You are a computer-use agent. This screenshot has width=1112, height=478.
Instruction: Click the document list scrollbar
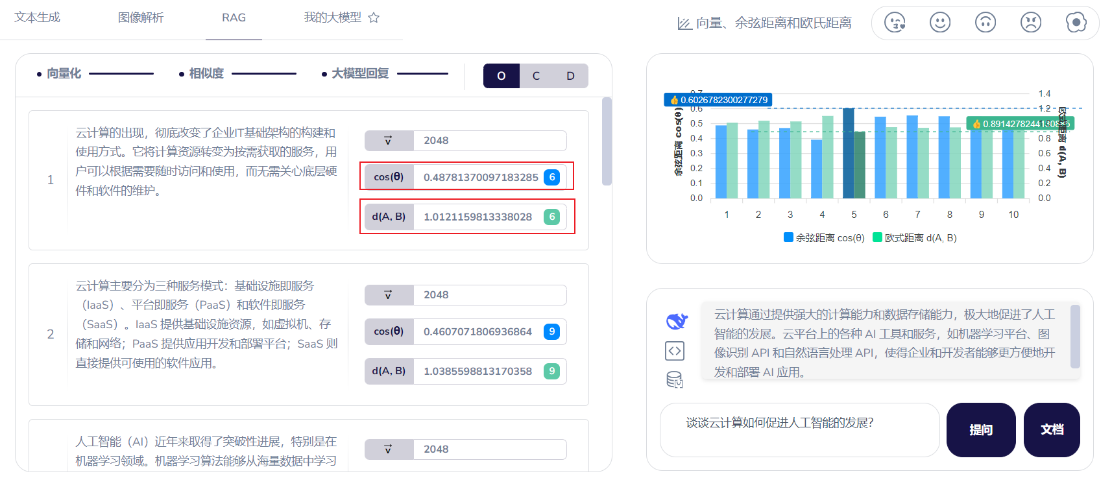point(607,141)
